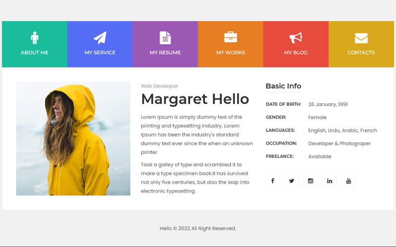Viewport: 396px width, 247px height.
Task: Open the Facebook social icon
Action: [x=273, y=181]
